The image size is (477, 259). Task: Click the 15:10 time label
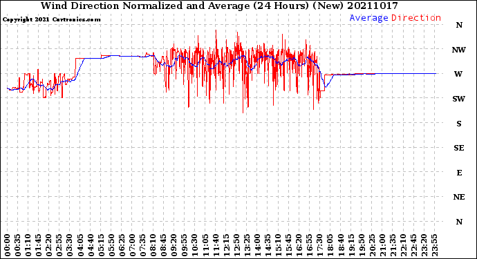pos(278,245)
